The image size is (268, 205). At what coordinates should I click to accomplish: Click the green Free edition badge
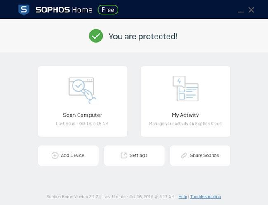tap(108, 10)
